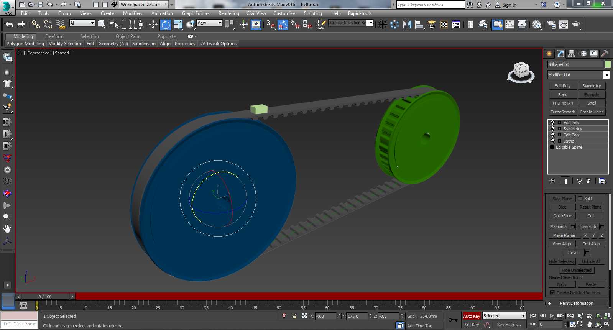Screen dimensions: 613x330
Task: Open Select by Name list
Action: pyautogui.click(x=114, y=25)
